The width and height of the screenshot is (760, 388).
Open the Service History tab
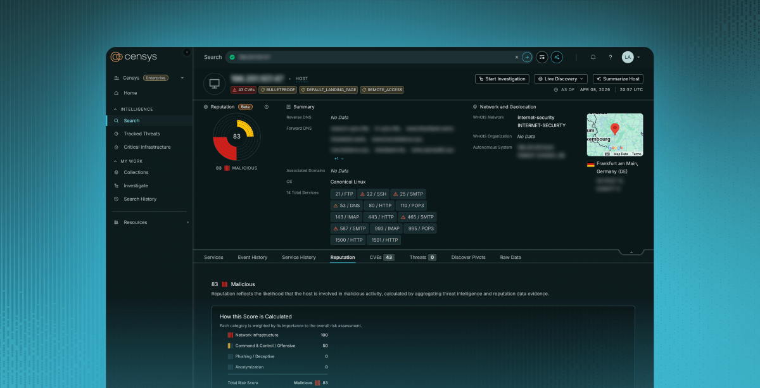point(298,258)
